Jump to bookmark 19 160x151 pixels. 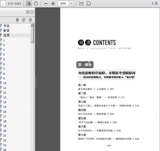pyautogui.click(x=5, y=126)
